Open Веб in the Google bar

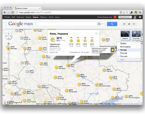[x=13, y=17]
